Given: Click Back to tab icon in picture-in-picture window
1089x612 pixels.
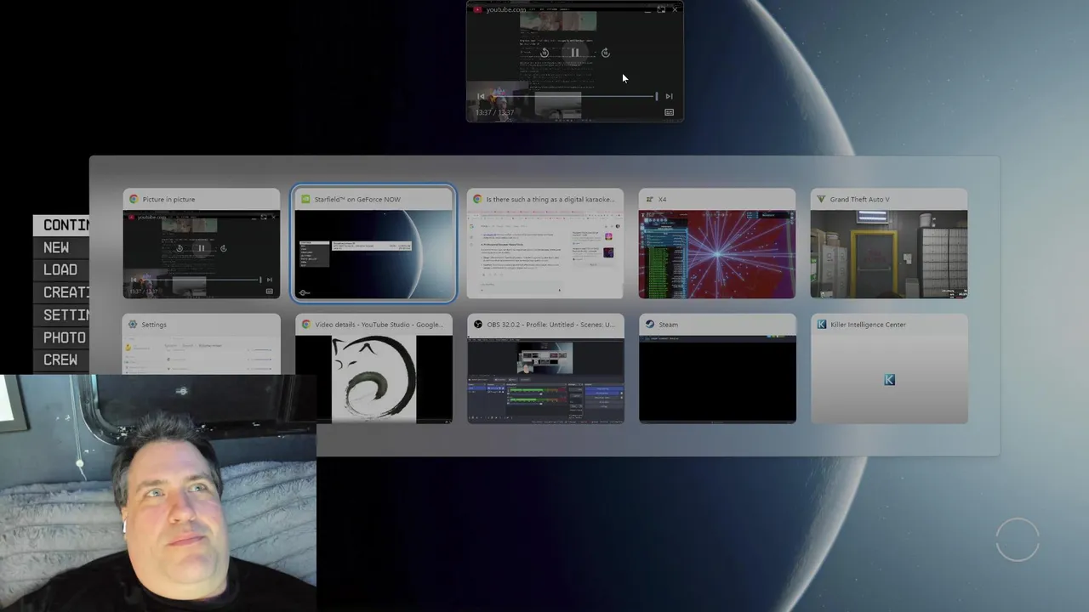Looking at the screenshot, I should pos(661,9).
